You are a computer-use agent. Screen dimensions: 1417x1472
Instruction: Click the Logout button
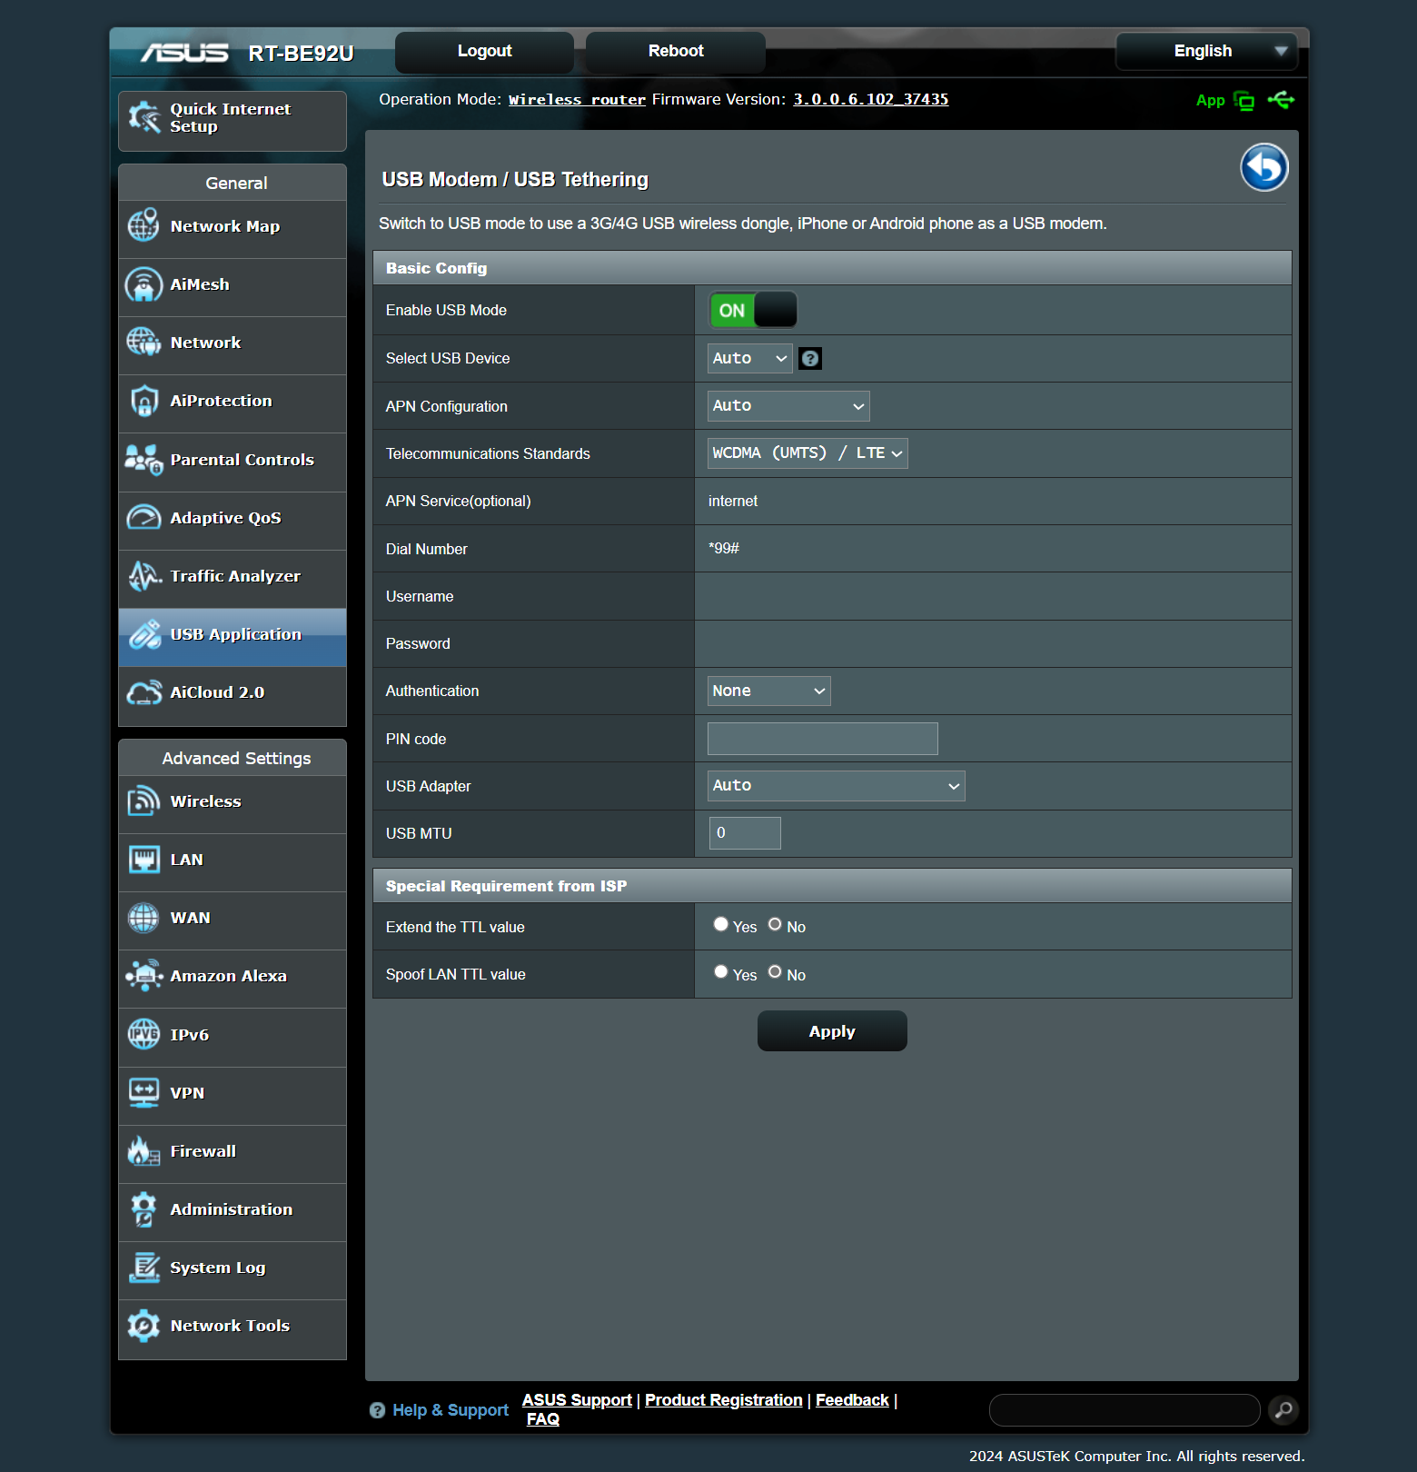click(x=484, y=51)
